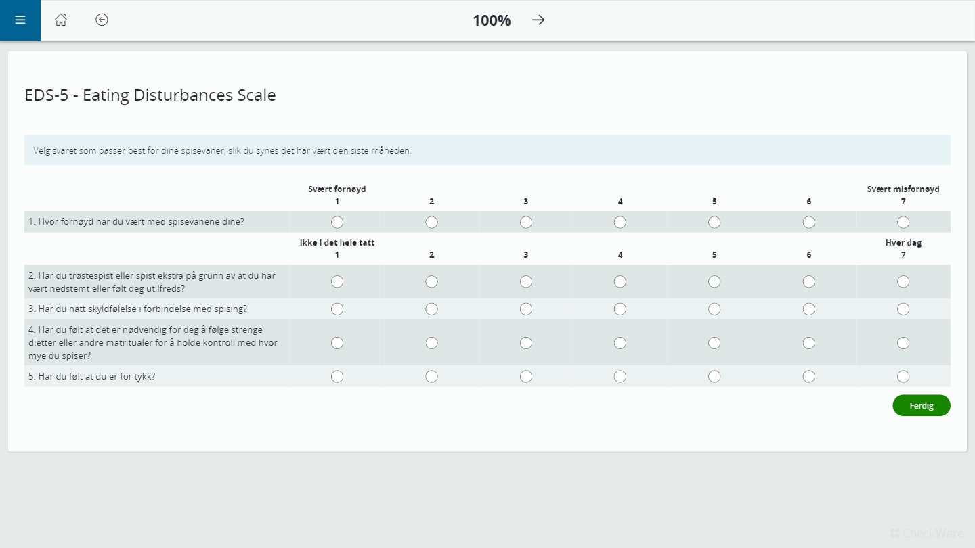Choose 7 for 'for tykk' question 5
The height and width of the screenshot is (548, 975).
pyautogui.click(x=903, y=377)
